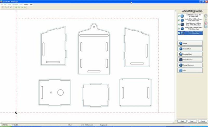
Task: Select the Inside Offset operation
Action: pyautogui.click(x=190, y=49)
